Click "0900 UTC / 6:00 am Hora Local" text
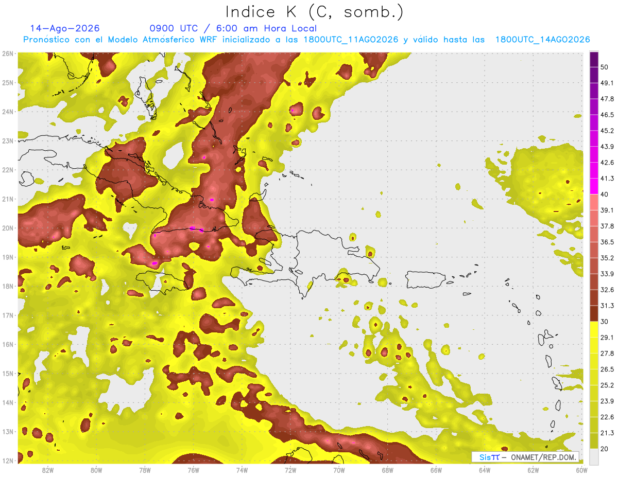The image size is (618, 477). point(233,28)
